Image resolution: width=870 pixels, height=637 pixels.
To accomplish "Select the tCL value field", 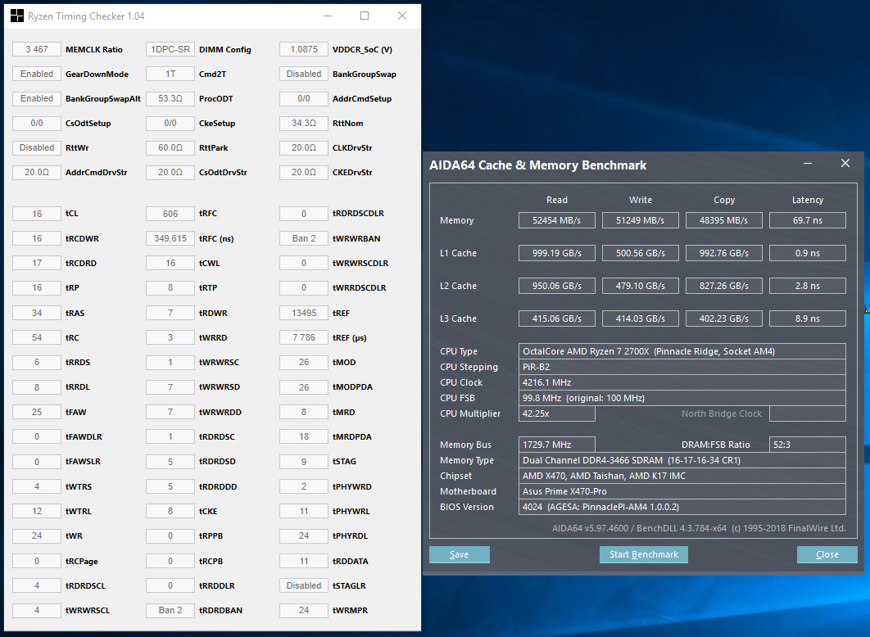I will click(37, 214).
